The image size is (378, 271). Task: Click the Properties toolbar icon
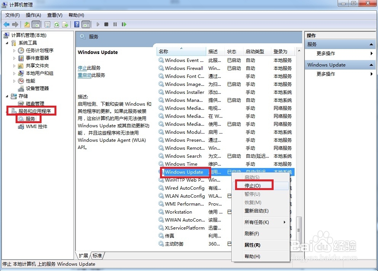48,24
